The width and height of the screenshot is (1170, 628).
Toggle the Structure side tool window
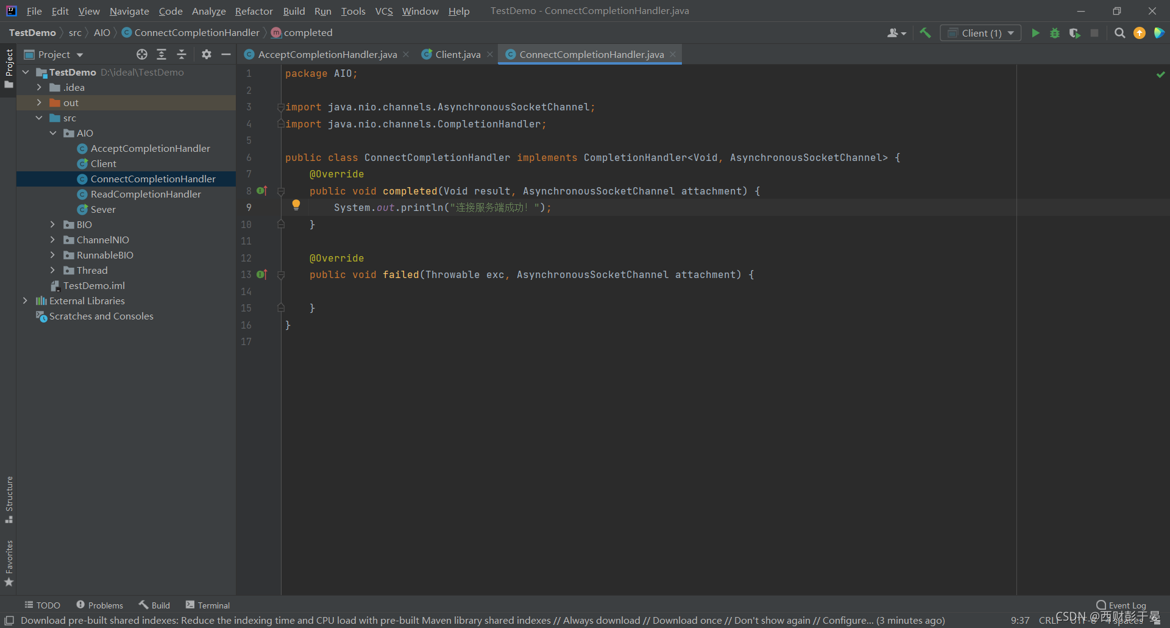pyautogui.click(x=9, y=499)
